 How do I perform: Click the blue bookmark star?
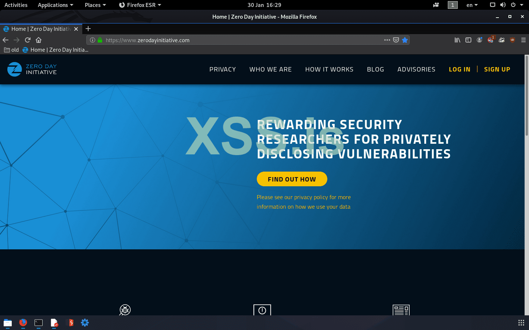[405, 40]
